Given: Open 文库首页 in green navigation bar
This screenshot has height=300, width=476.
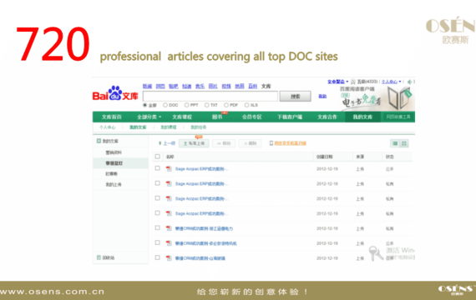Looking at the screenshot, I should pos(111,117).
